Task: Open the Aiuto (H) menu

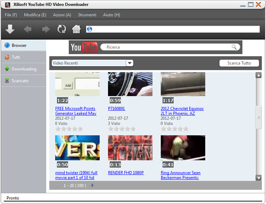Action: pos(112,15)
